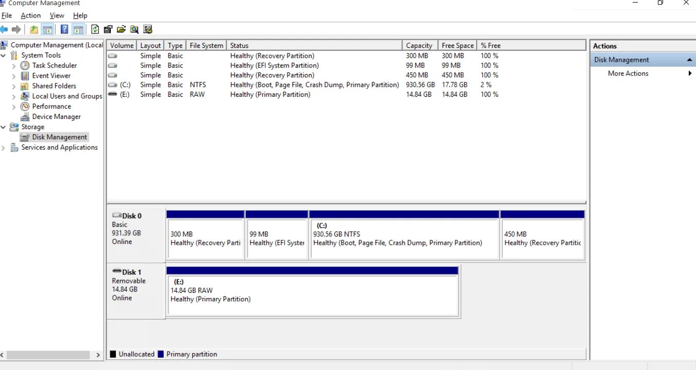The image size is (696, 370).
Task: Click the Device Manager icon in tree
Action: coord(25,117)
